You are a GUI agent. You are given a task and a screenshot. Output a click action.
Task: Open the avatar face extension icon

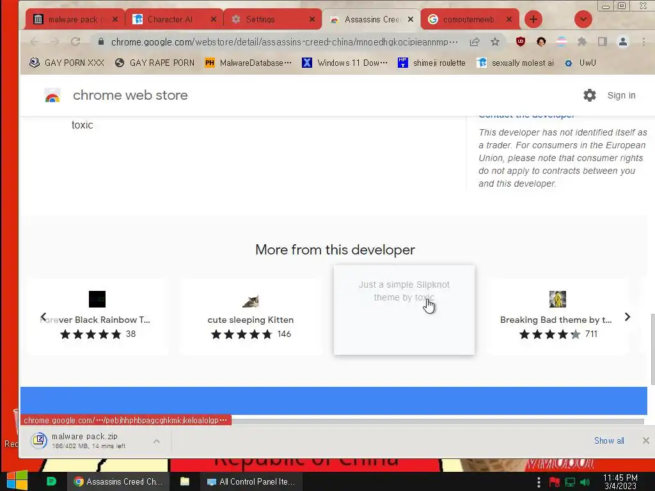541,42
